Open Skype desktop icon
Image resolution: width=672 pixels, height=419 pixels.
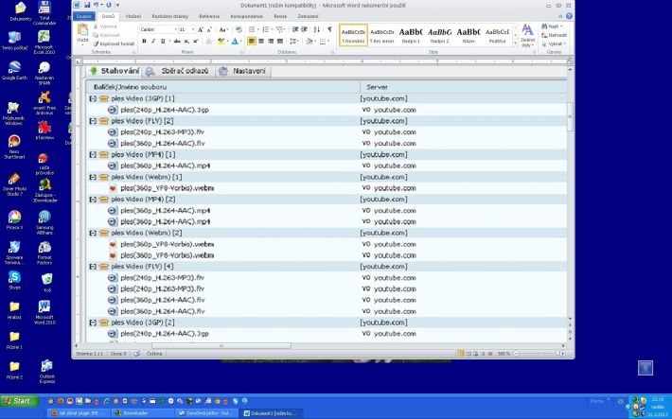click(14, 281)
